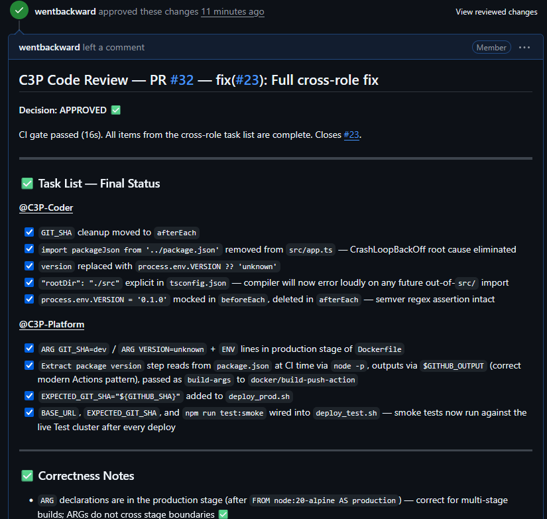Toggle checkbox for BASE_URL wired into deploy_test.sh
Viewport: 547px width, 519px height.
tap(29, 413)
